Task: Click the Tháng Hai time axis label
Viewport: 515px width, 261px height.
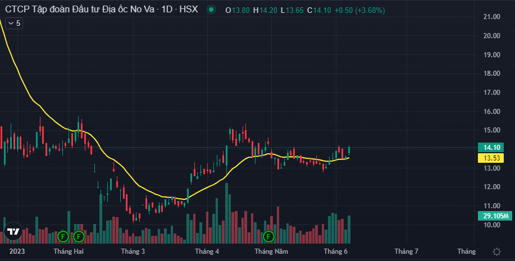Action: (69, 251)
